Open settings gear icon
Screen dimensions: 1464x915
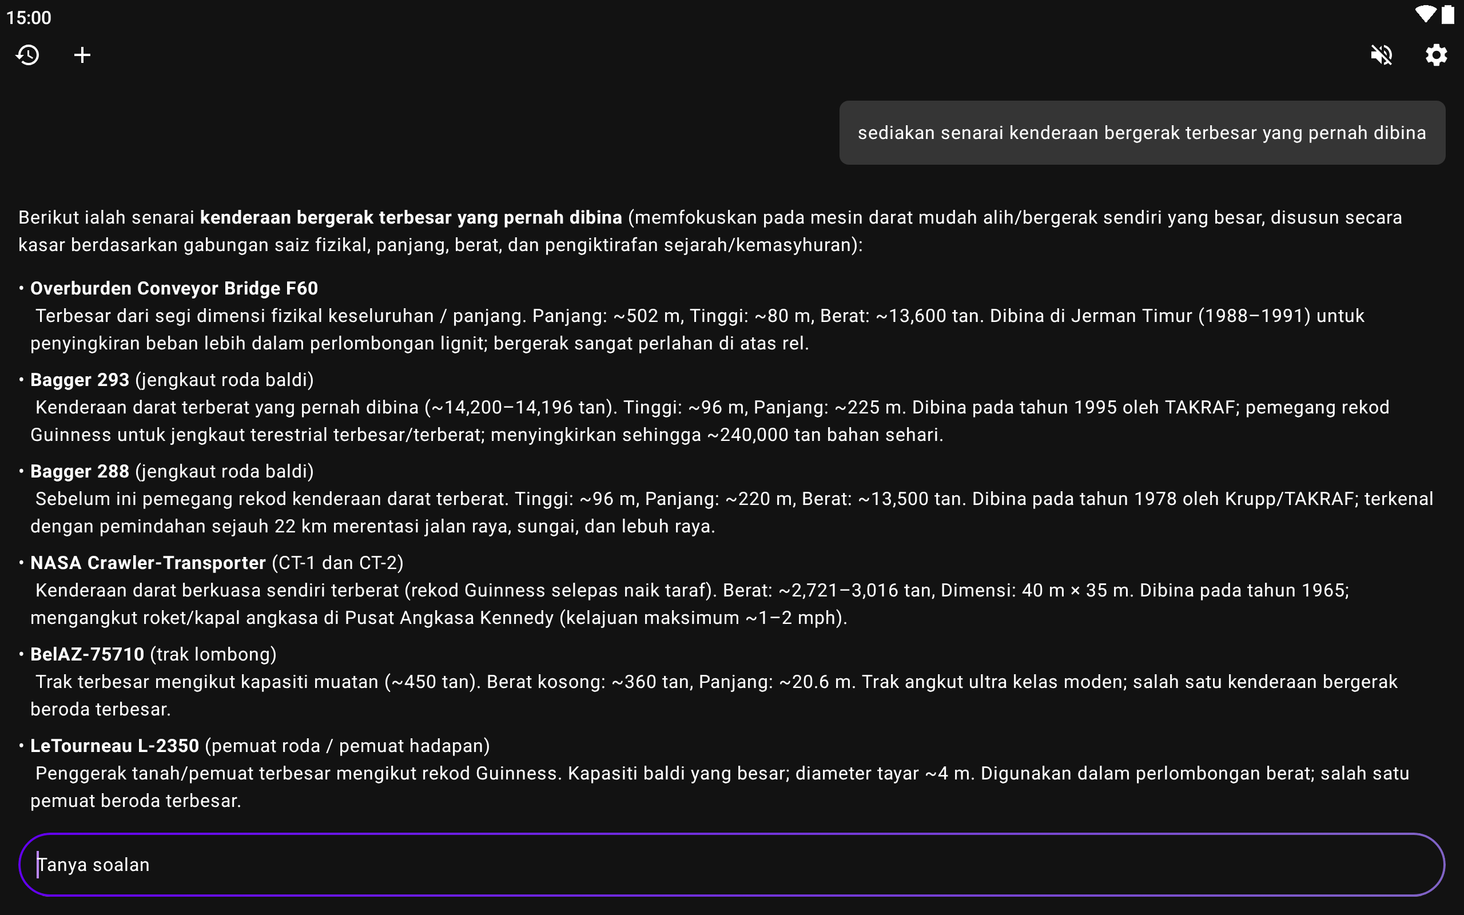[1435, 55]
